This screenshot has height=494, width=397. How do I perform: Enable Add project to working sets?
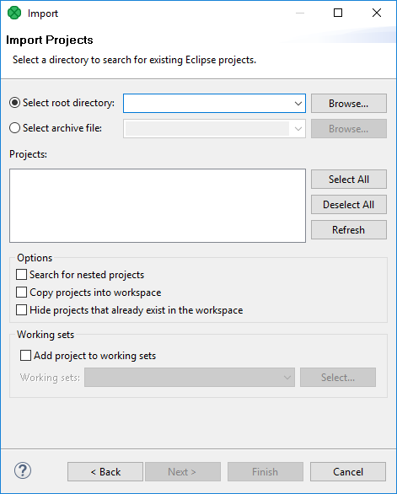click(25, 355)
